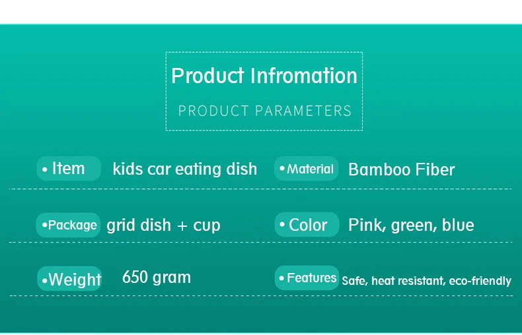Click the Product Infromation heading
Viewport: 522px width, 335px height.
pyautogui.click(x=264, y=76)
